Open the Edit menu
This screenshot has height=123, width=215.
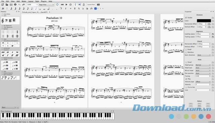tap(7, 1)
